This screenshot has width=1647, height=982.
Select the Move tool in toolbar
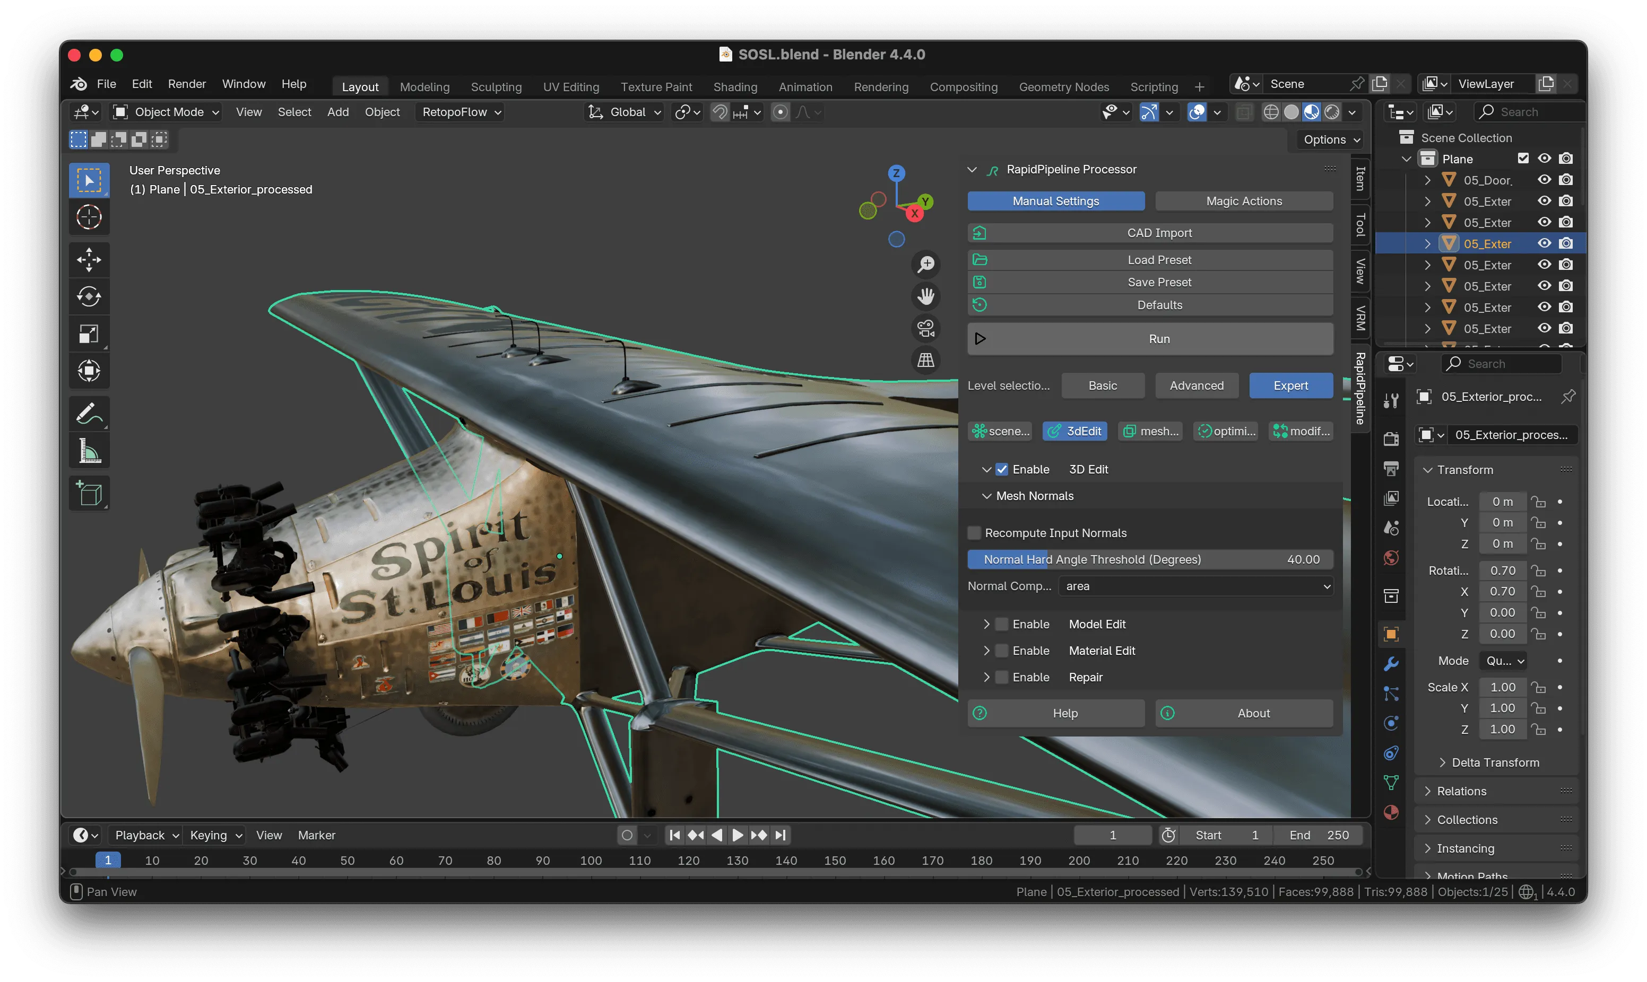[89, 259]
